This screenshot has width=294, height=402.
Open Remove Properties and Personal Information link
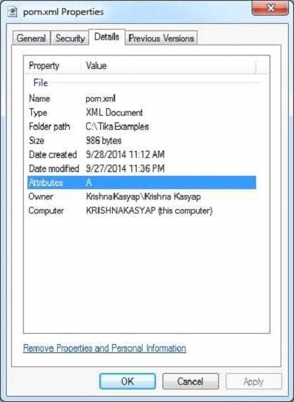[105, 348]
